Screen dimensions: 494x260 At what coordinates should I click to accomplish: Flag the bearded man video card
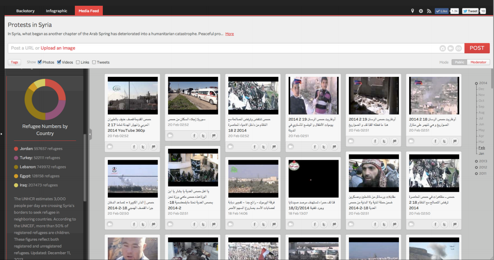[395, 225]
